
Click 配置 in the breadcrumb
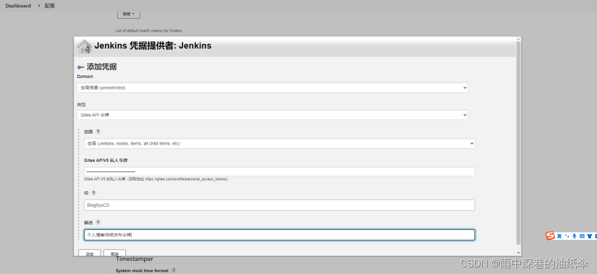50,6
